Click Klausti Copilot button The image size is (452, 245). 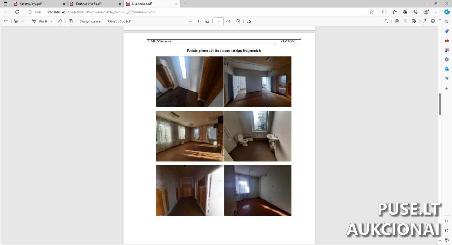(120, 21)
